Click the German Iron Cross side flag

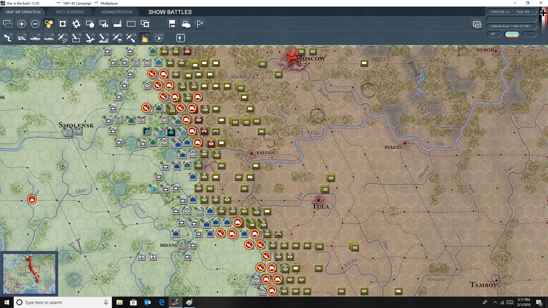tap(543, 13)
